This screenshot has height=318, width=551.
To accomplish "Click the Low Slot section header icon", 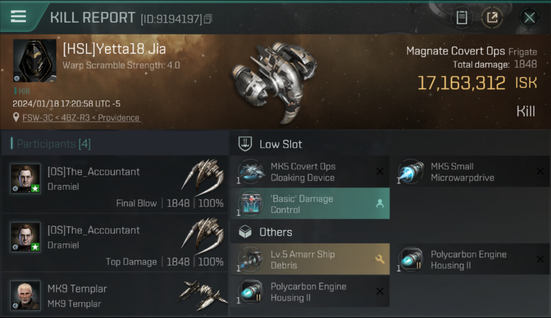I will [245, 144].
